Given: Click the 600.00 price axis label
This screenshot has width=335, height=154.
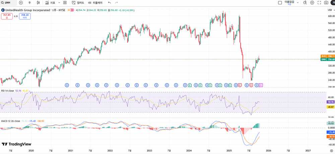Looking at the screenshot, I should click(x=331, y=16).
